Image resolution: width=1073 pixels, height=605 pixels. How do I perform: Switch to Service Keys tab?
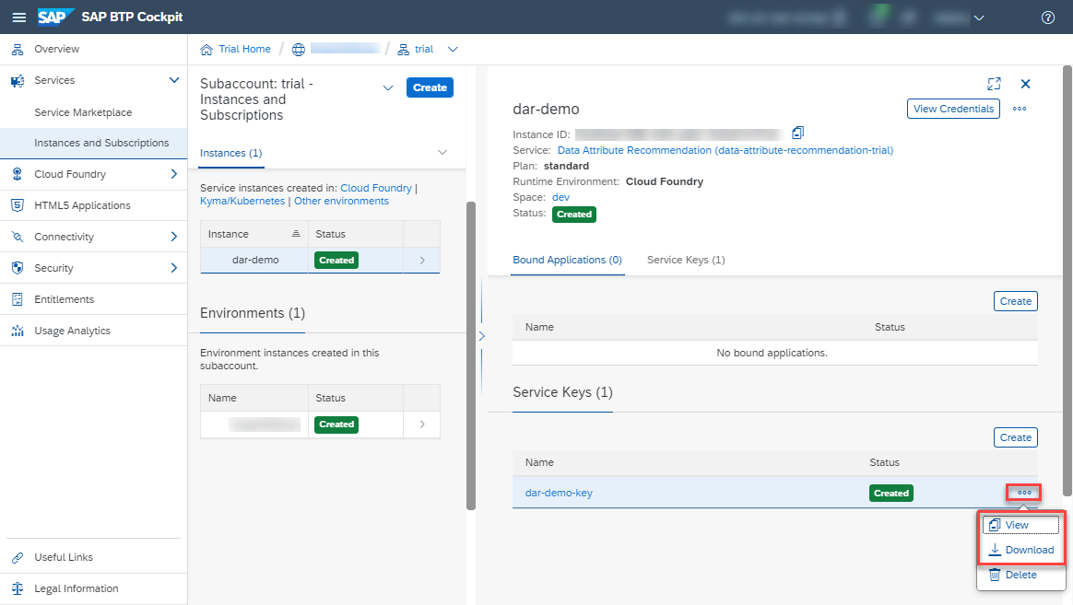tap(686, 260)
